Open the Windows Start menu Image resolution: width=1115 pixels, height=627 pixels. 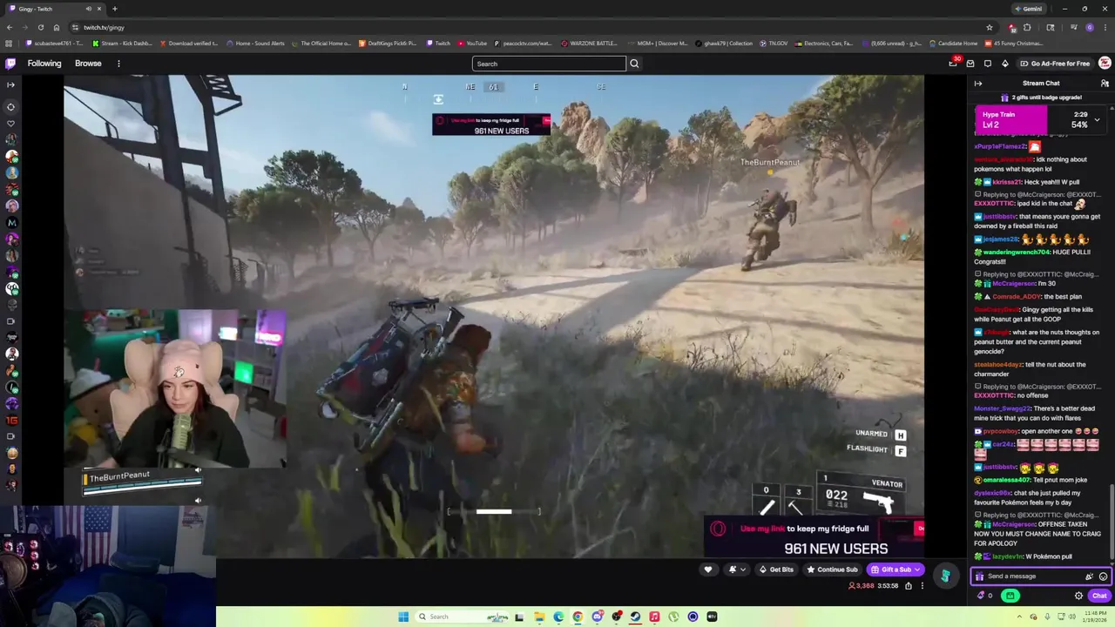point(403,617)
